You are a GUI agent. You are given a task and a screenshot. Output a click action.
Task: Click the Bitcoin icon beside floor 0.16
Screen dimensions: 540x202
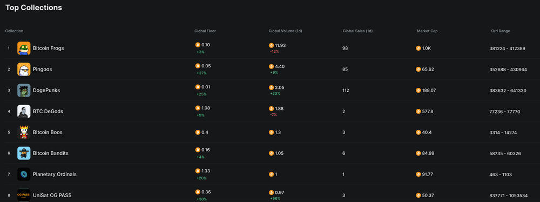(198, 150)
